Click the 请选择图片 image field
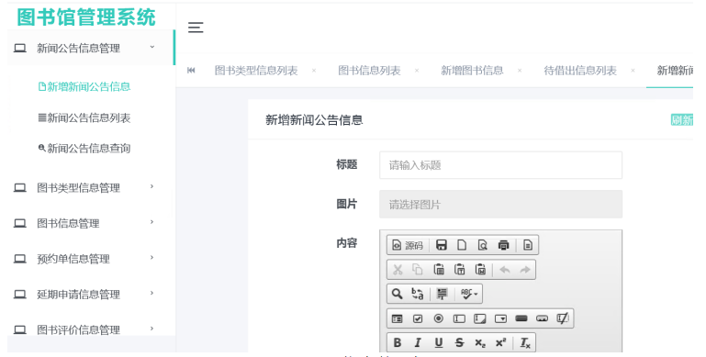 point(500,205)
